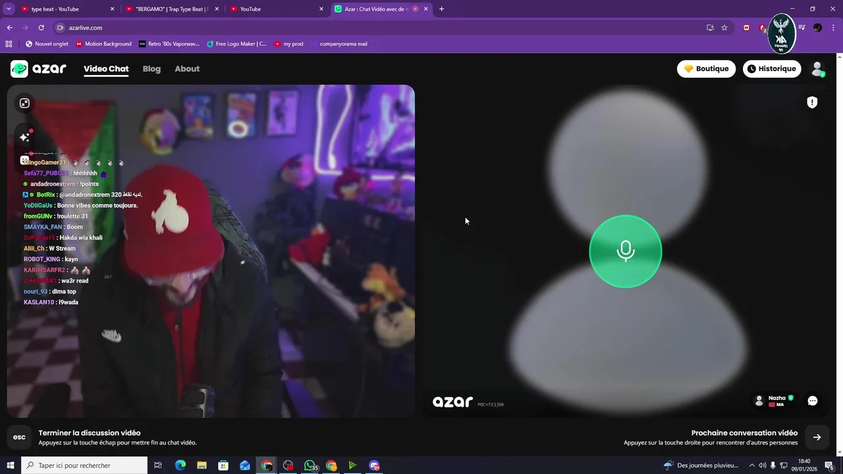
Task: Open a new browser tab
Action: (441, 9)
